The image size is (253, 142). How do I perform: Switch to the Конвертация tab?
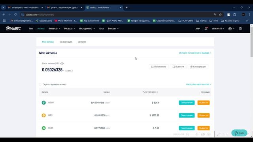coord(66,42)
